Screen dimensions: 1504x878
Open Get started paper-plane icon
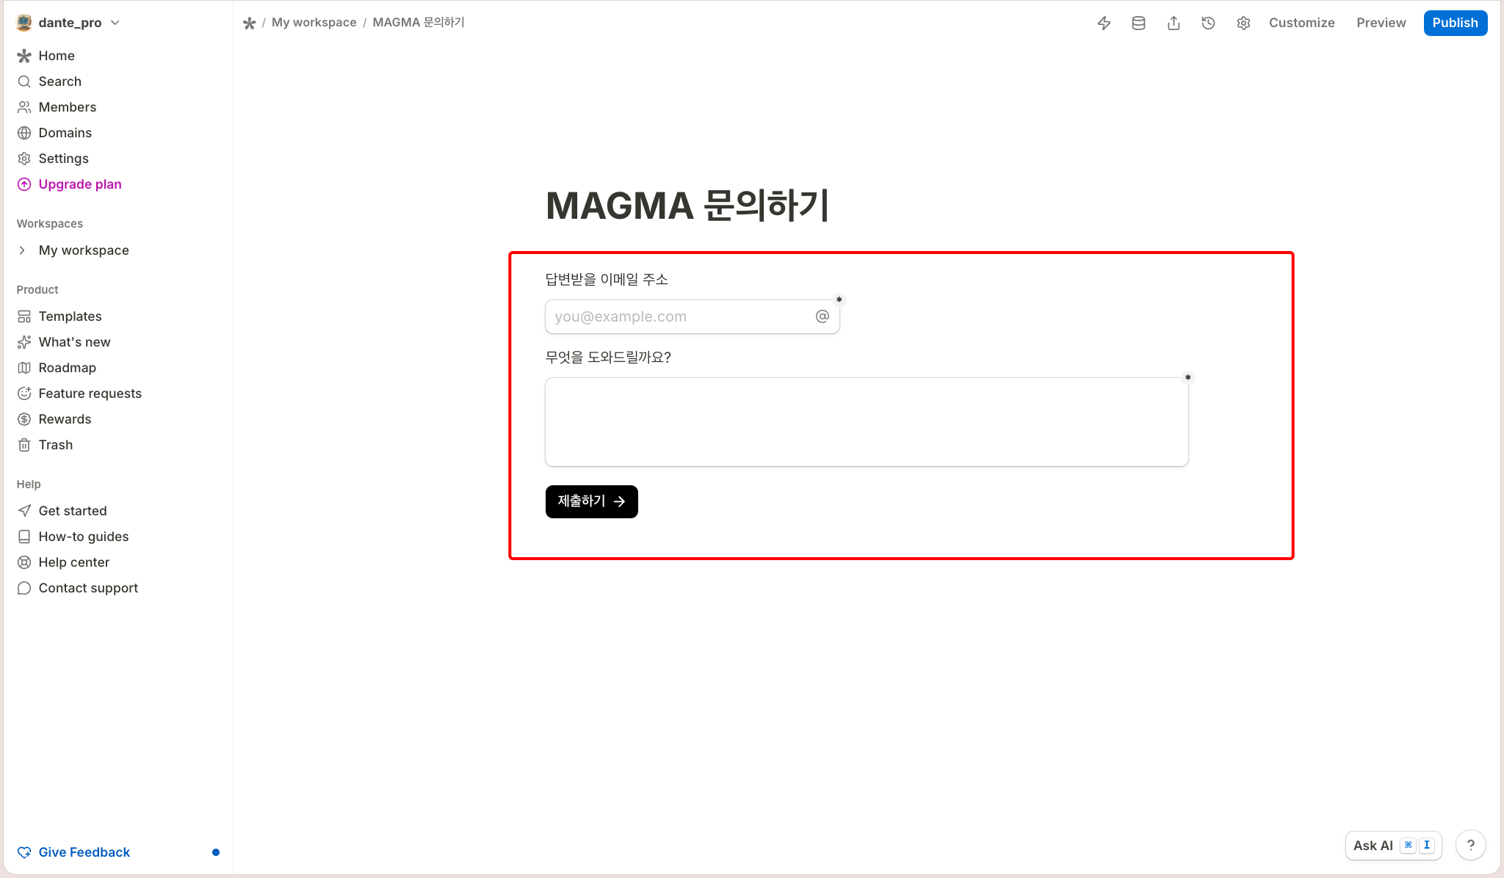(24, 511)
